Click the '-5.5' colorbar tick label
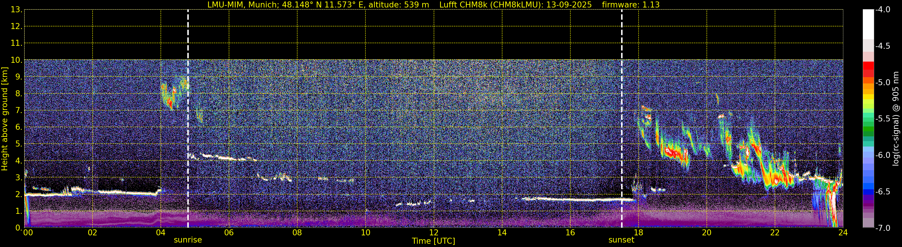 [x=883, y=119]
